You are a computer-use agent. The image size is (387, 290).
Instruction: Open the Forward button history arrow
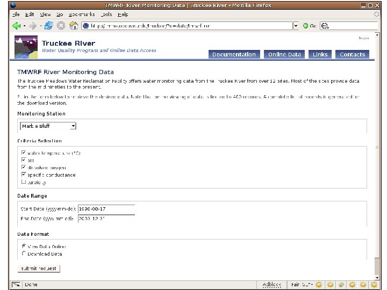click(40, 26)
